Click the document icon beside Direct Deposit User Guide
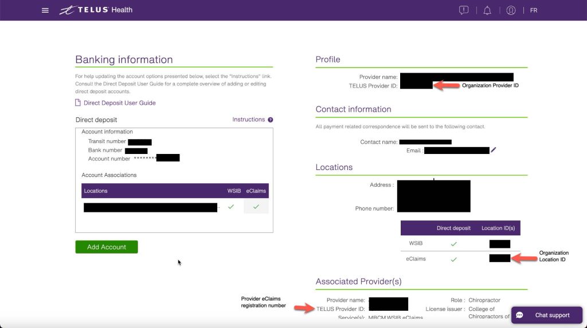 (x=78, y=102)
